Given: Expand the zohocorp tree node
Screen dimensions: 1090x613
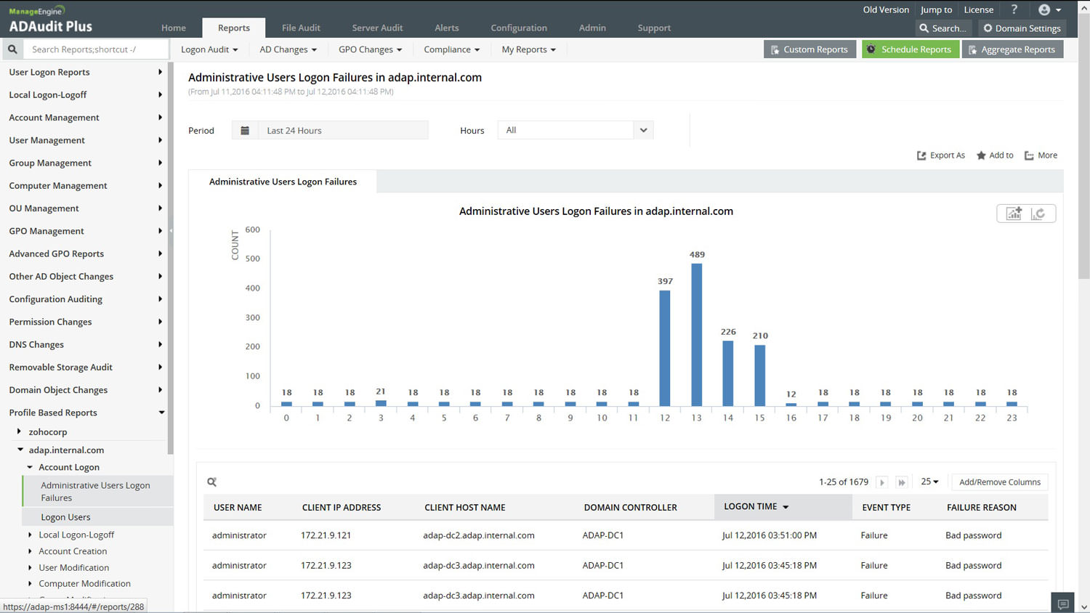Looking at the screenshot, I should [19, 431].
